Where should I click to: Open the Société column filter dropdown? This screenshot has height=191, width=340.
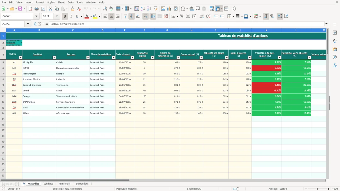point(54,57)
